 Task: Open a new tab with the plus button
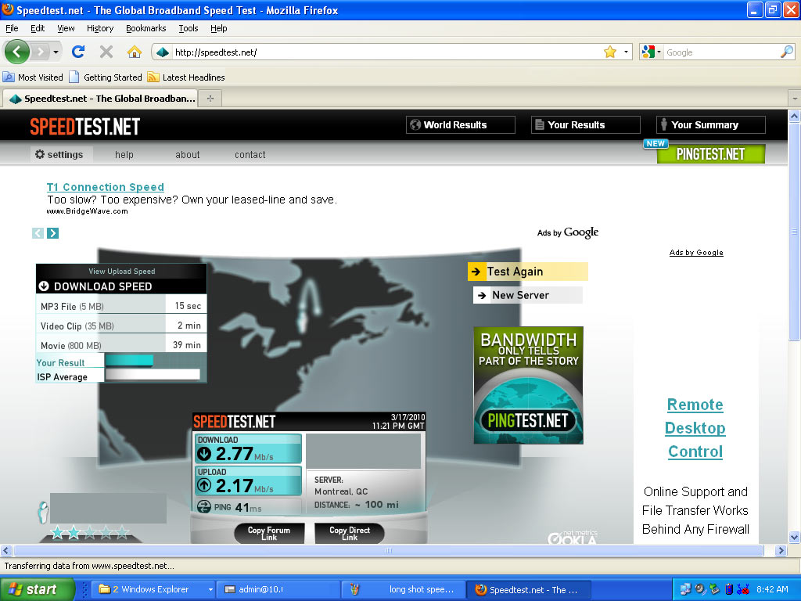(210, 98)
